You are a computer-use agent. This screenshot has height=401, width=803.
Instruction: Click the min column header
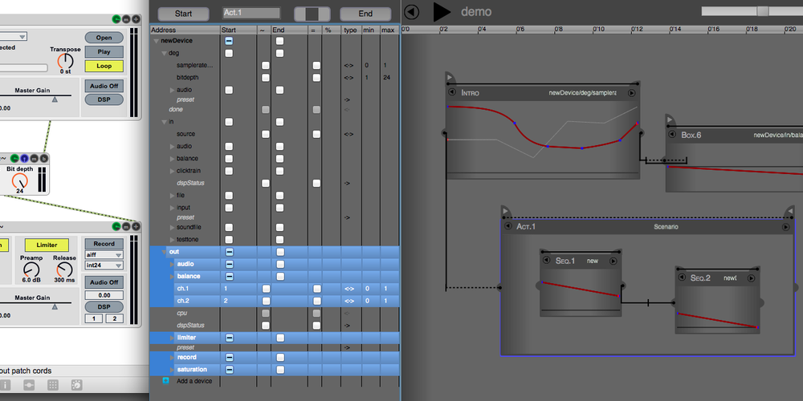coord(370,30)
